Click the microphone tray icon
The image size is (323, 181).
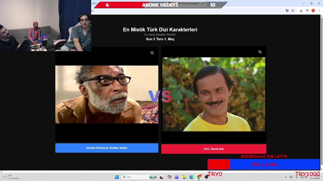coord(297,177)
